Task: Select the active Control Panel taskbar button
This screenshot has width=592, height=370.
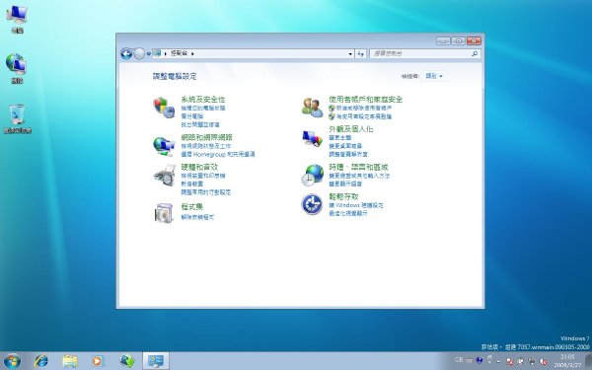Action: (156, 361)
